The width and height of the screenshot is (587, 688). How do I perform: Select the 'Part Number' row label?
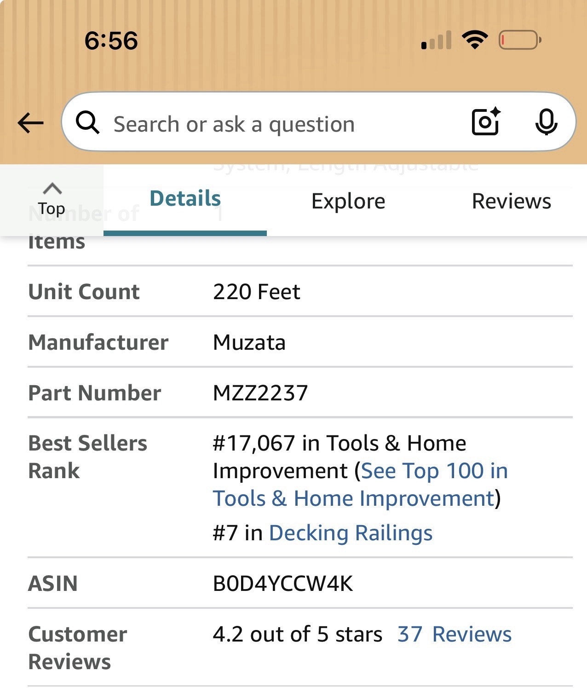click(95, 393)
